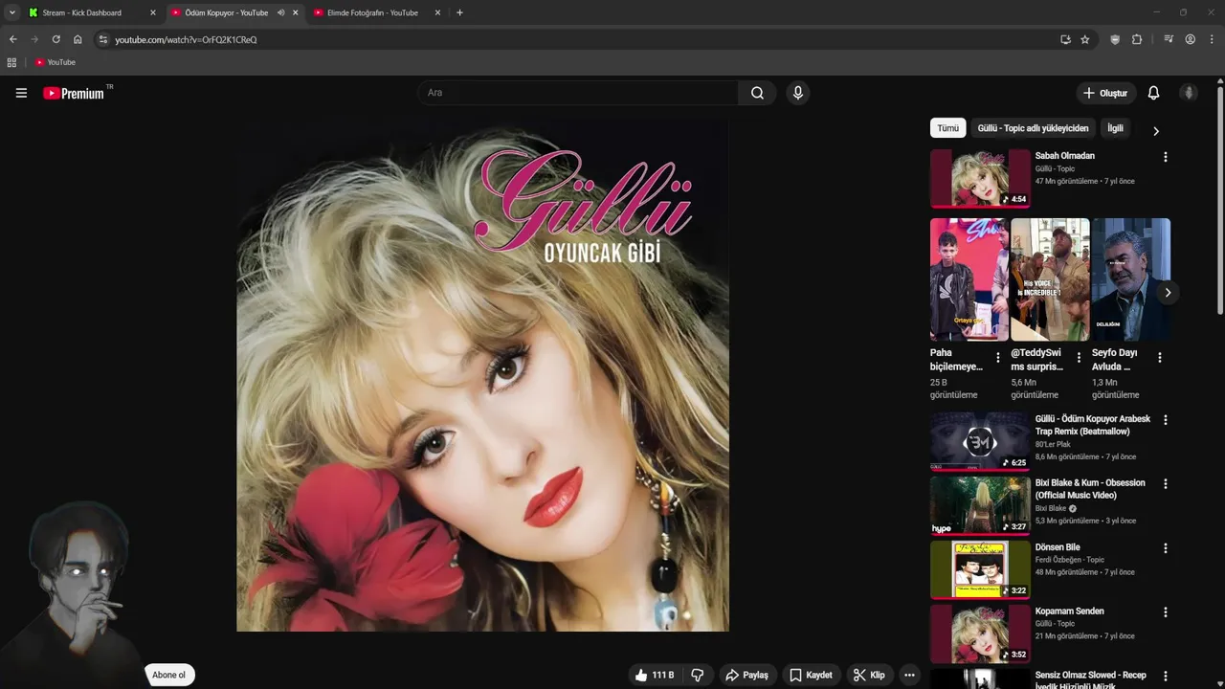Open the Oluştur create button
Viewport: 1225px width, 689px height.
pos(1105,93)
